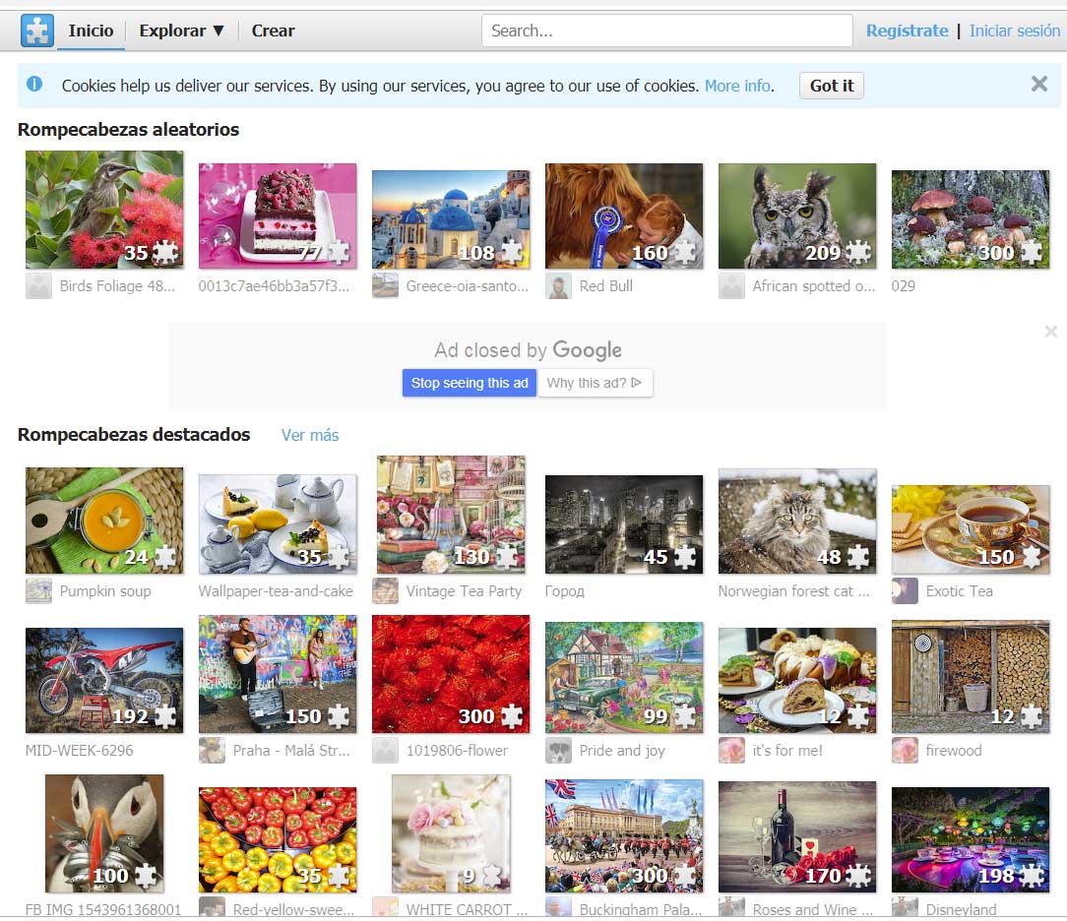Viewport: 1067px width, 921px height.
Task: Open the Norwegian forest cat puzzle thumbnail
Action: tap(797, 522)
